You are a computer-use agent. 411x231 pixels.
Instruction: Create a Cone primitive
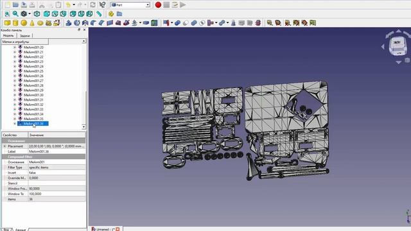[x=32, y=23]
